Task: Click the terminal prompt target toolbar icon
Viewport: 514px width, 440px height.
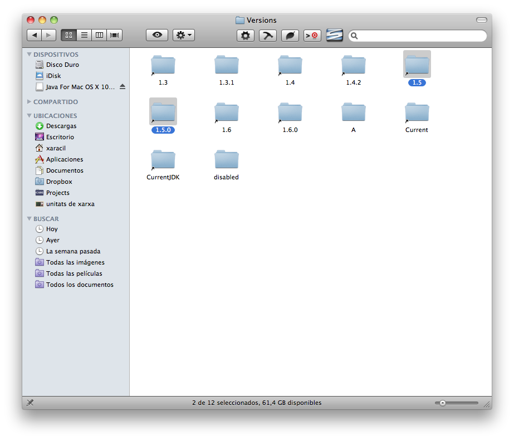Action: pos(312,36)
